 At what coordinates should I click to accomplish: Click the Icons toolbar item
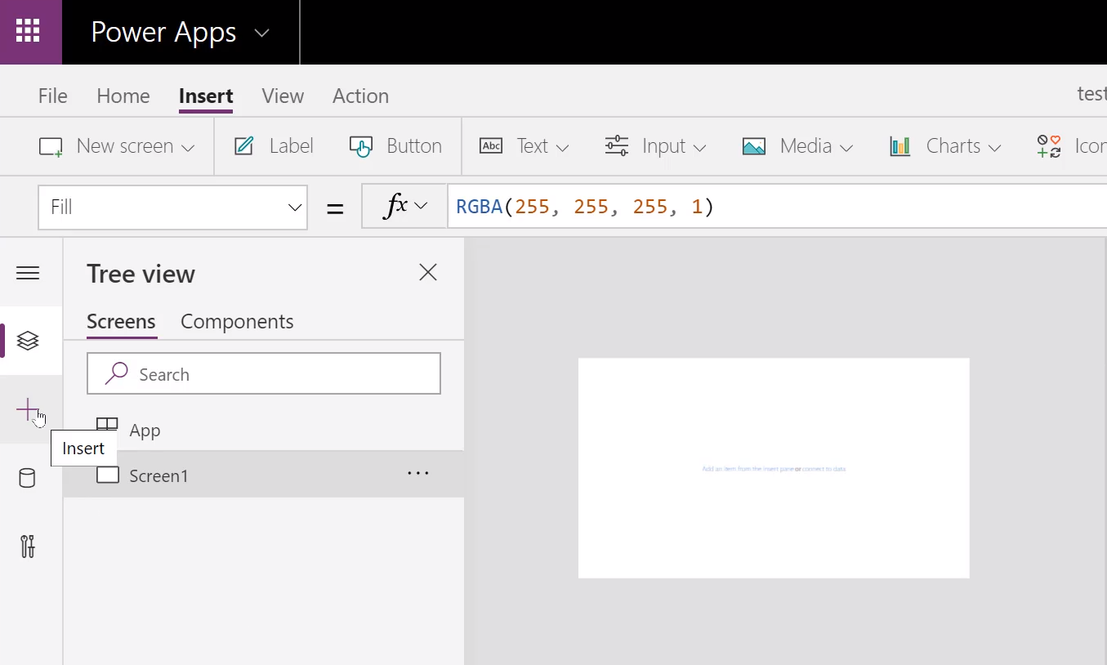pyautogui.click(x=1071, y=146)
